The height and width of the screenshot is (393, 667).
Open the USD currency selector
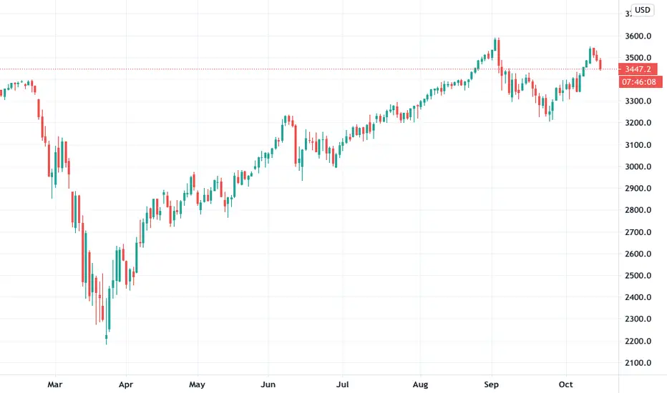click(x=643, y=10)
